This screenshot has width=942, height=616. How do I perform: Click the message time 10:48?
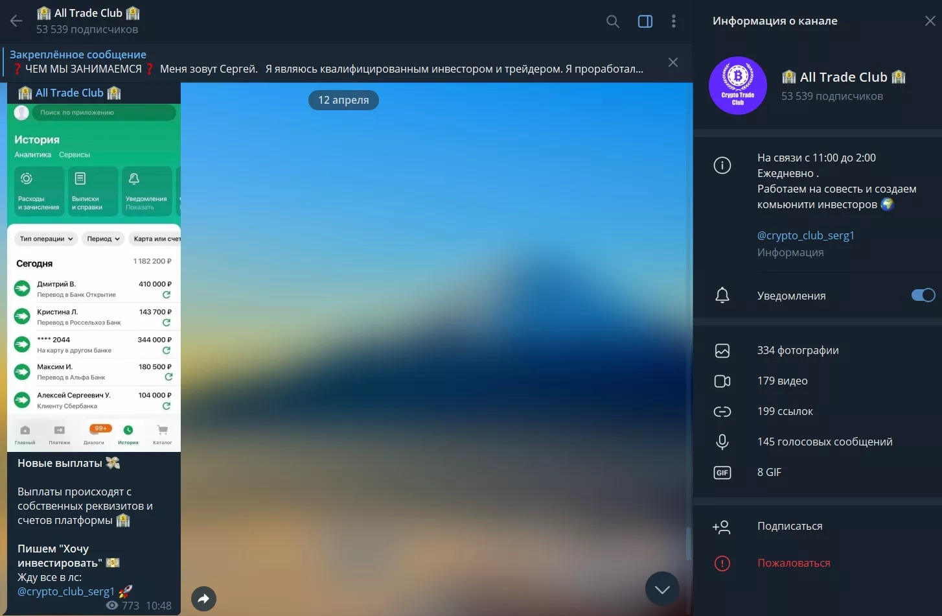159,606
